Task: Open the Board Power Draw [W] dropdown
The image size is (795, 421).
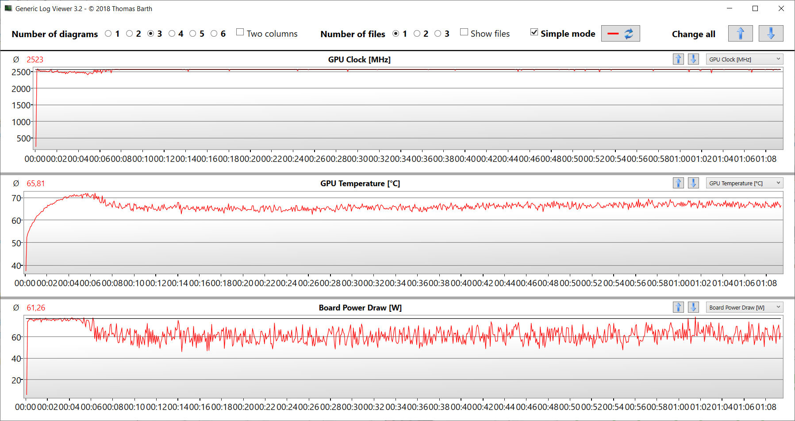Action: (744, 307)
